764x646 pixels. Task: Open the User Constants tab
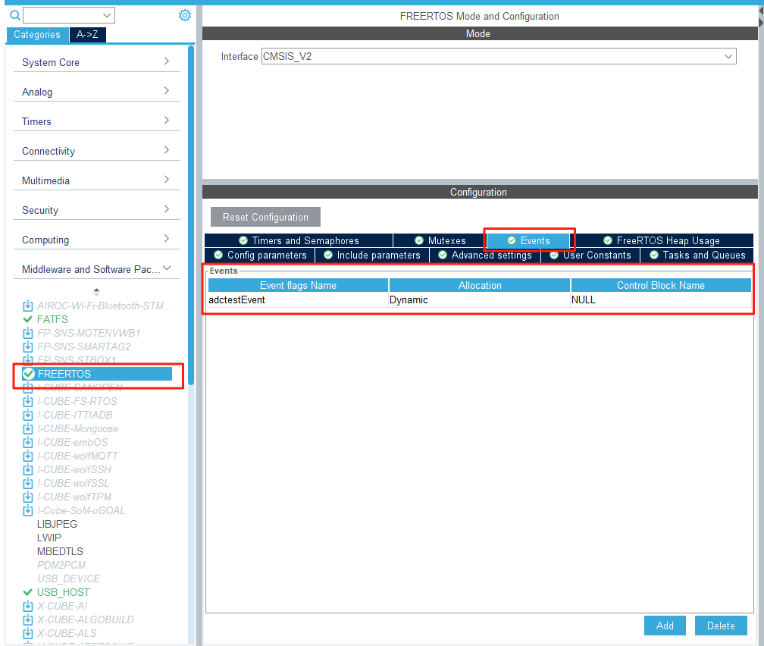click(x=590, y=255)
